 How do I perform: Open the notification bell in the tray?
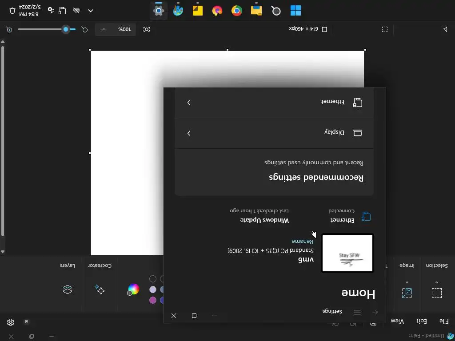tap(12, 11)
